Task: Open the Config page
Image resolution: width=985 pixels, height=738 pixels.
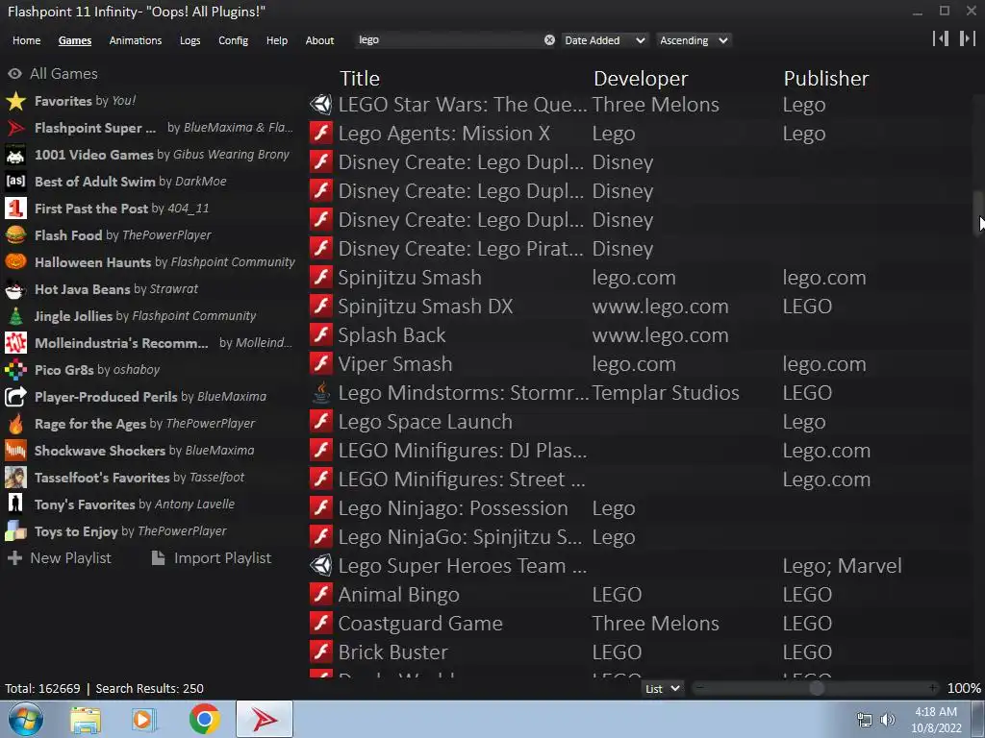Action: point(233,40)
